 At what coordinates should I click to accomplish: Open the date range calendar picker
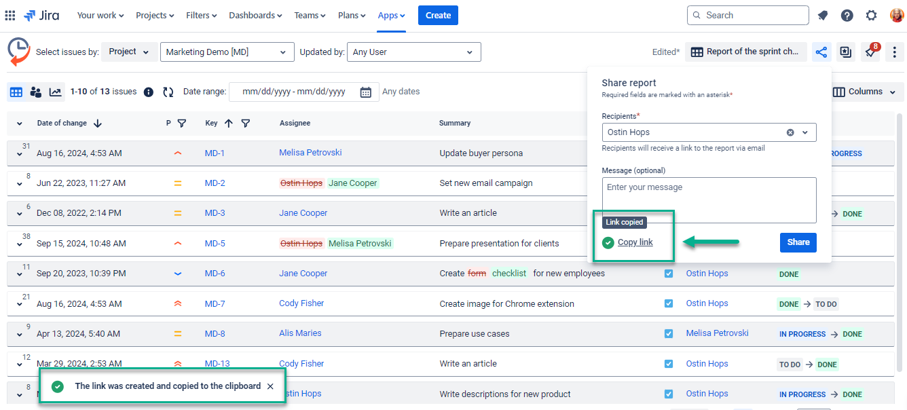tap(365, 92)
